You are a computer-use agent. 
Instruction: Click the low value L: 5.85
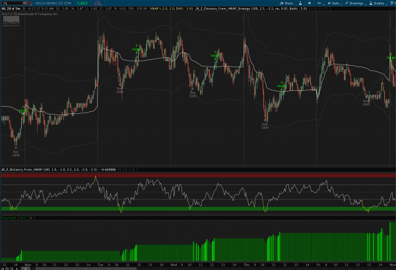(x=92, y=9)
